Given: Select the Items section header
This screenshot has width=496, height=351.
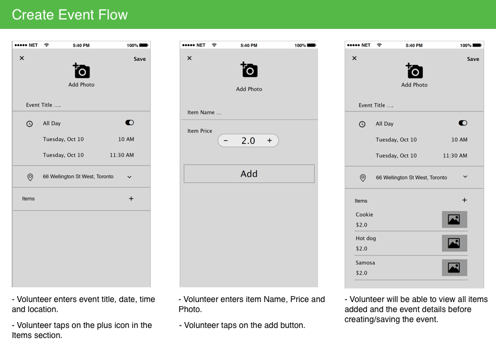Looking at the screenshot, I should 28,199.
